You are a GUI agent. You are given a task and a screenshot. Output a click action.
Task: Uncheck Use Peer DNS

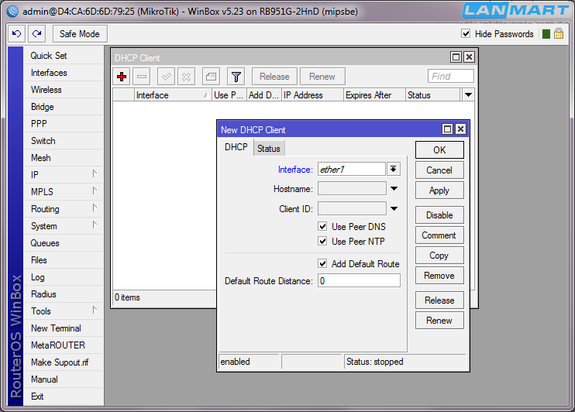point(322,227)
